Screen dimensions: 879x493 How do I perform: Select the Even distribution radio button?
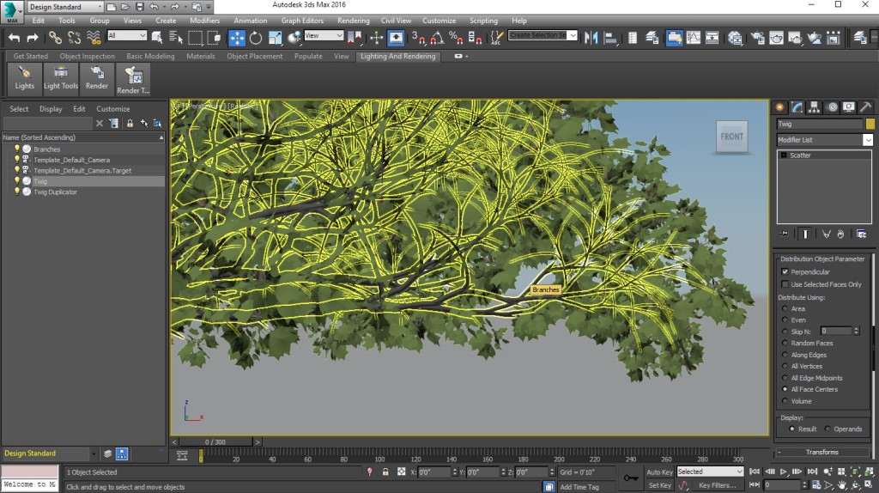pos(785,320)
